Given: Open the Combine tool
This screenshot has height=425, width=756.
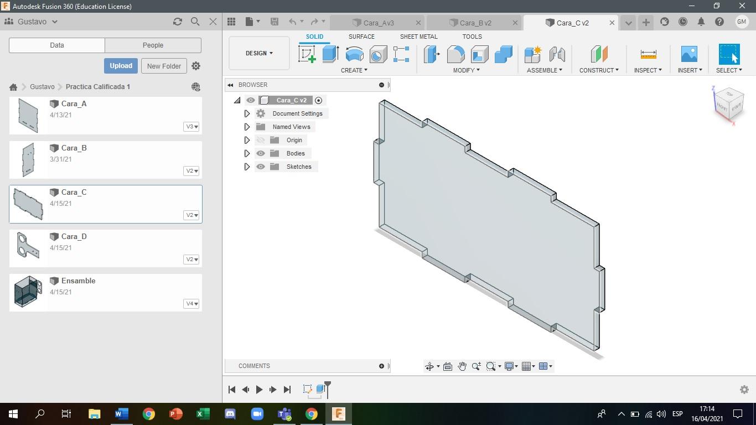Looking at the screenshot, I should tap(503, 54).
